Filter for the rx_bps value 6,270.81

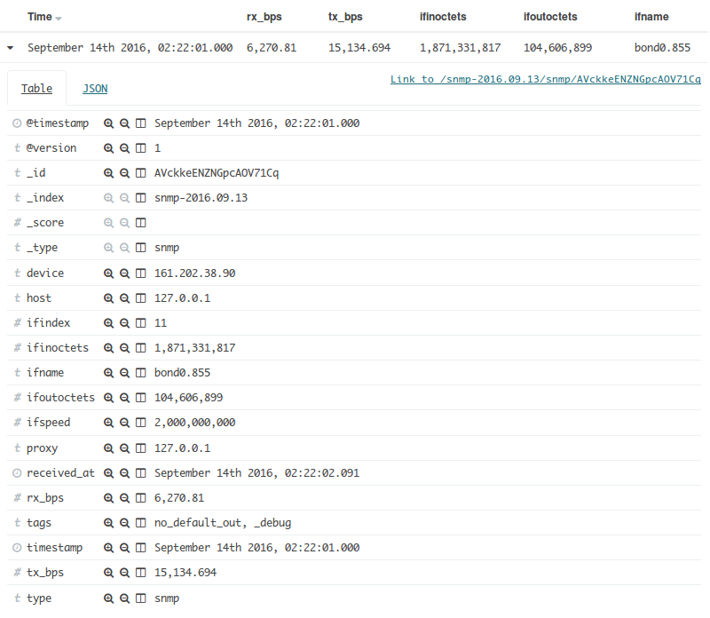click(x=108, y=498)
